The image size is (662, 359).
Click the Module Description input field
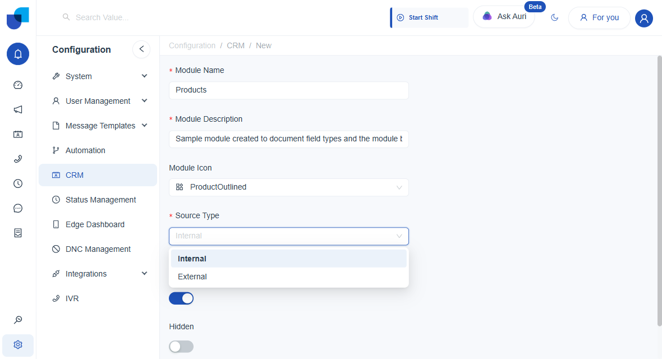pos(289,139)
